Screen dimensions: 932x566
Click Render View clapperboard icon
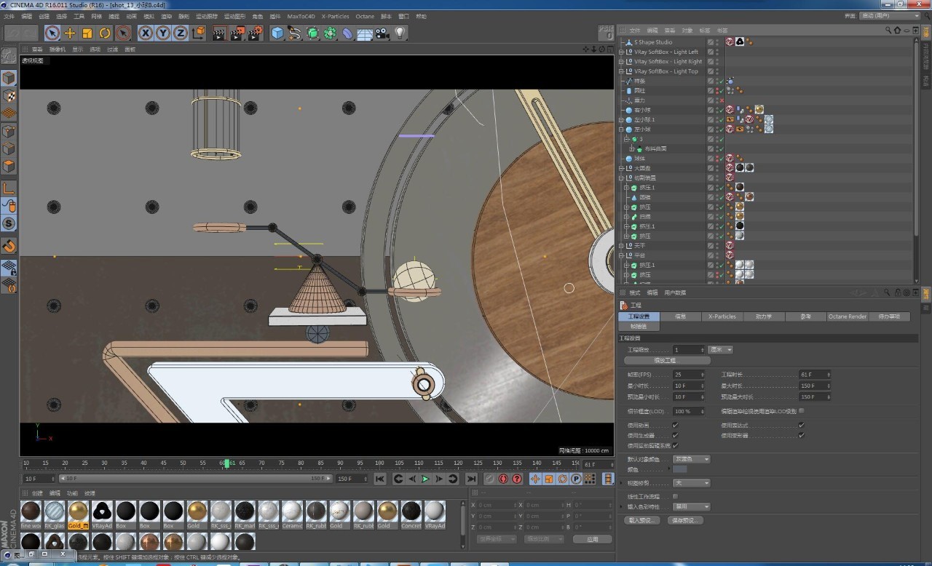coord(219,33)
